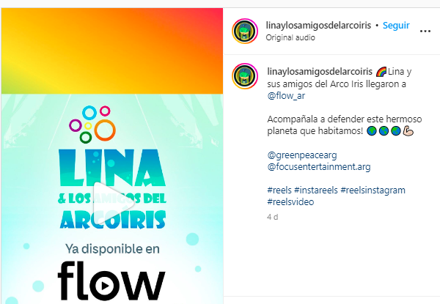Open linaylosamigosdelarcoiris username in the caption

[320, 72]
